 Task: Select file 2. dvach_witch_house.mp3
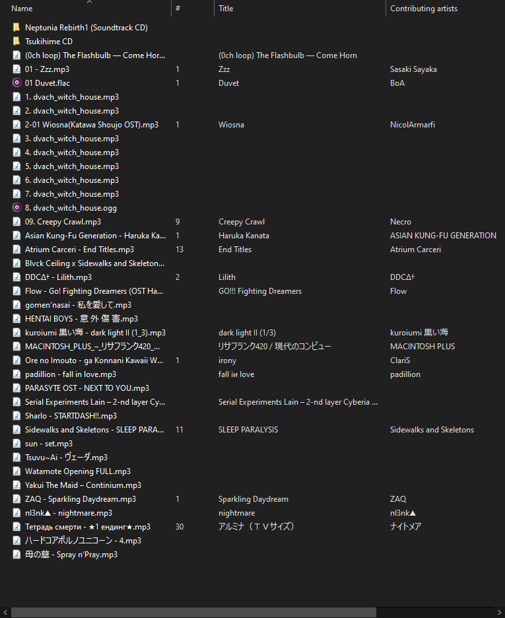pyautogui.click(x=72, y=111)
